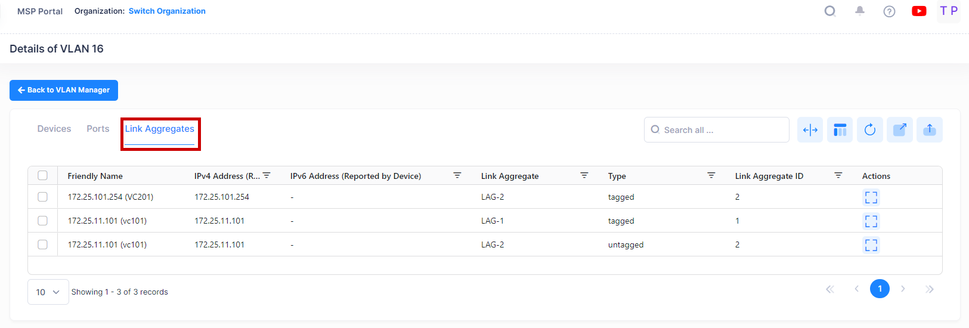Open the Type column filter menu

point(711,175)
